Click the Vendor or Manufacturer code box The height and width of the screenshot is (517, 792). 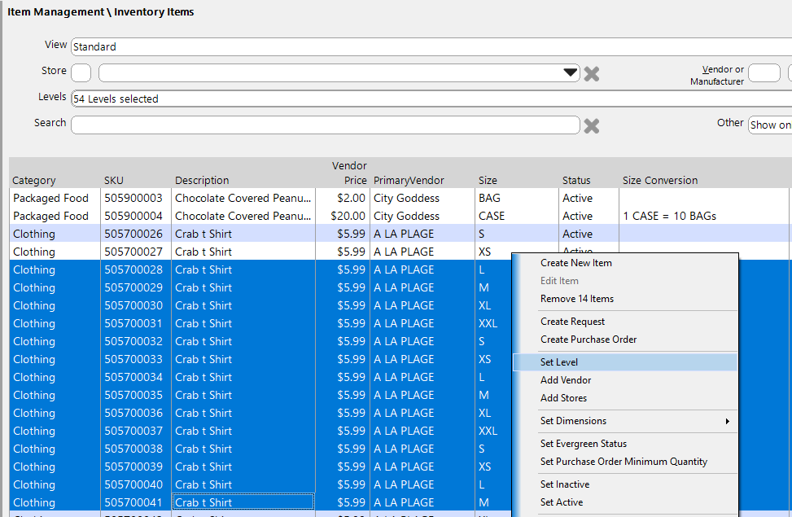click(x=764, y=73)
